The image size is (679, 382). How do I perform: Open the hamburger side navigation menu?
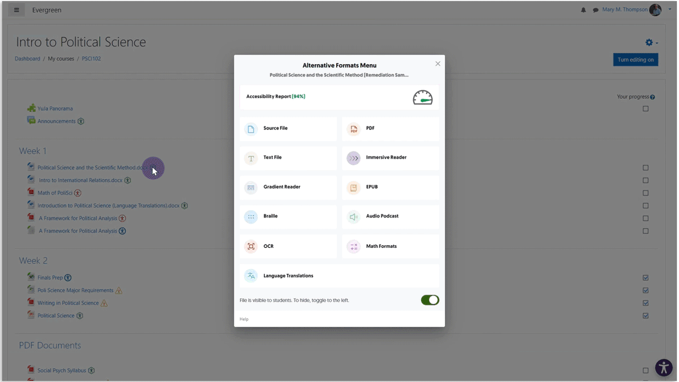(16, 10)
